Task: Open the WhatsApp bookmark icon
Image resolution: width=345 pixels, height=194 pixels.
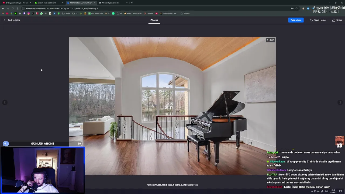Action: [x=42, y=13]
